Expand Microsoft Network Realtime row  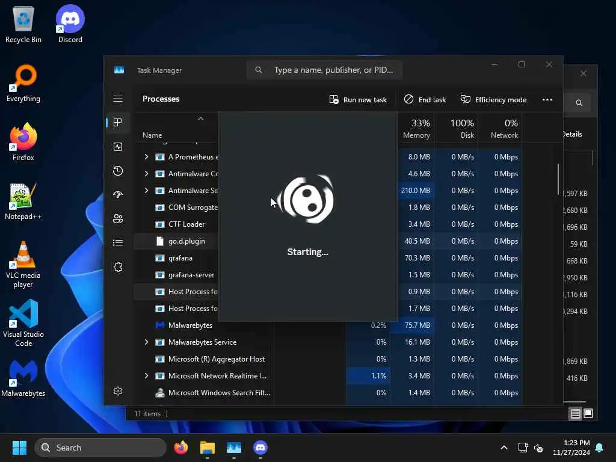(x=147, y=376)
